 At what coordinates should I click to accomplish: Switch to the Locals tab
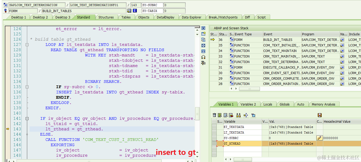click(268, 104)
